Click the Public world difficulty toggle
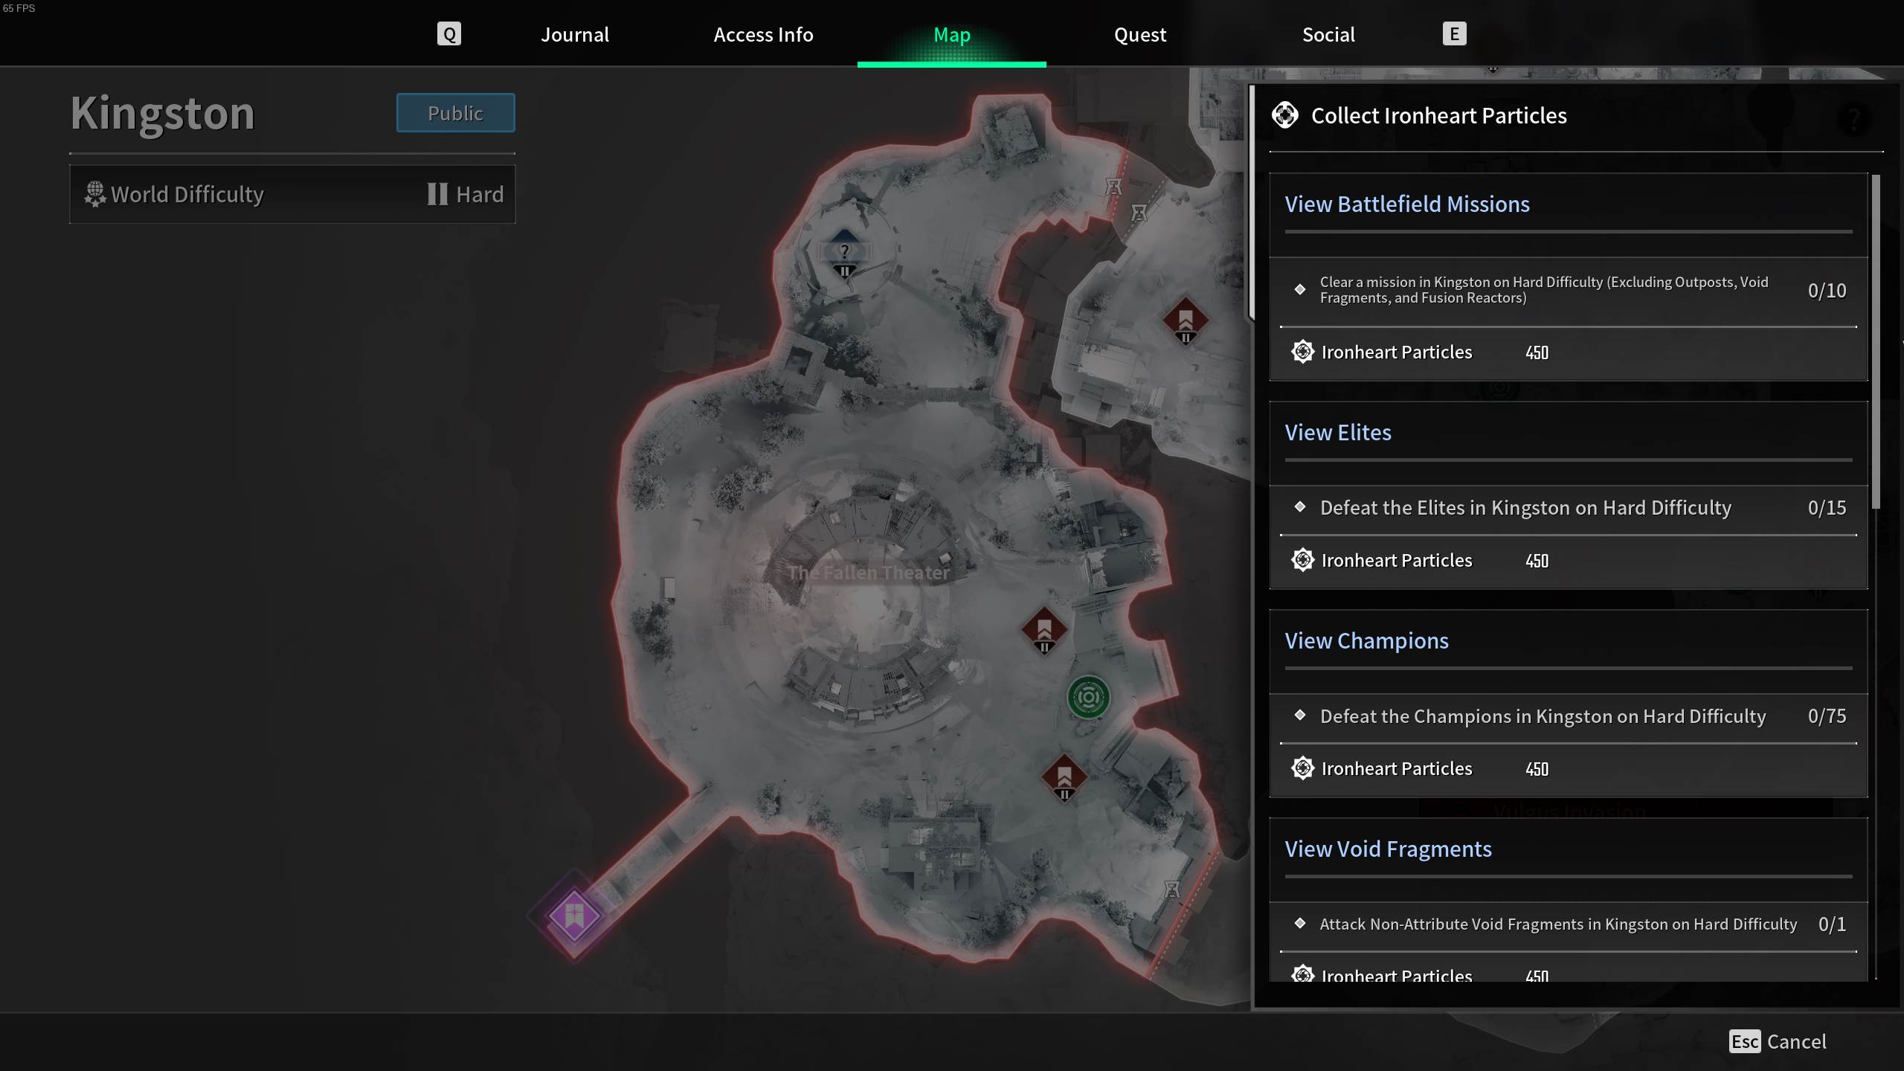 coord(454,112)
